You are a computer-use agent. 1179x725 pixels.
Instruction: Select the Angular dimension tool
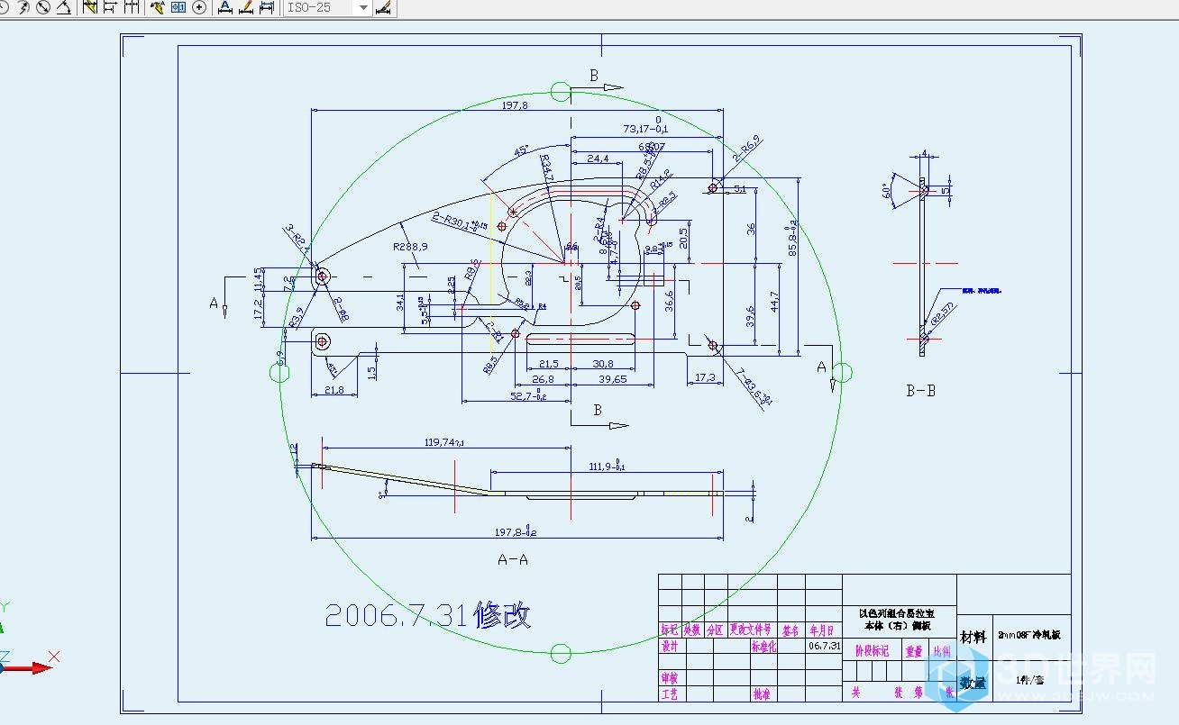click(x=64, y=7)
